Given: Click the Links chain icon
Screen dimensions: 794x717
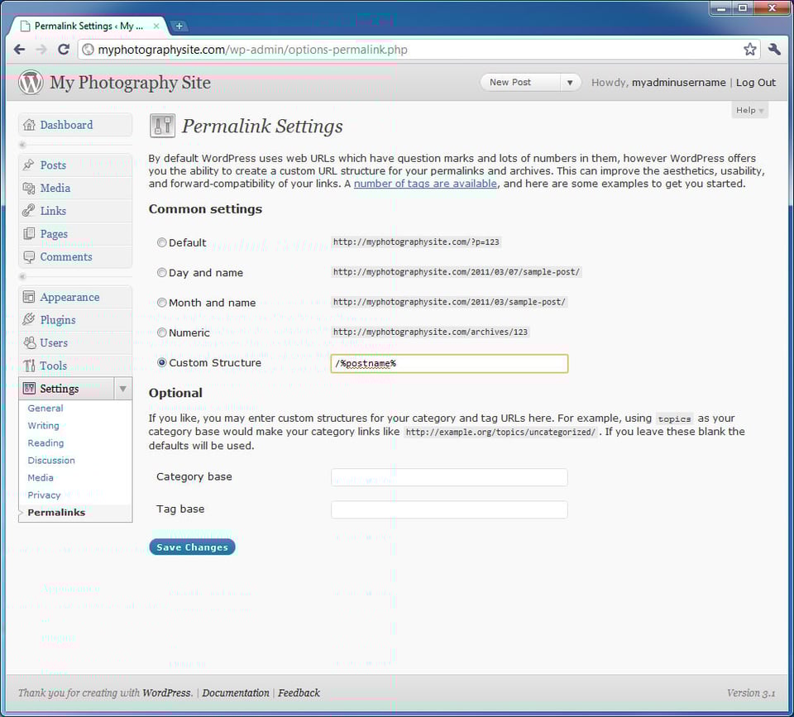Looking at the screenshot, I should tap(29, 211).
